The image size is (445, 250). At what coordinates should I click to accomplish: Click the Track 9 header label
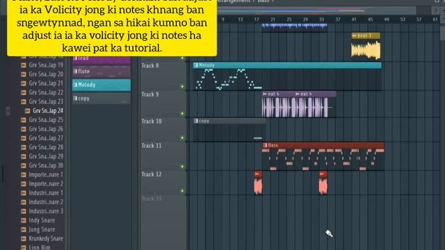coord(150,94)
